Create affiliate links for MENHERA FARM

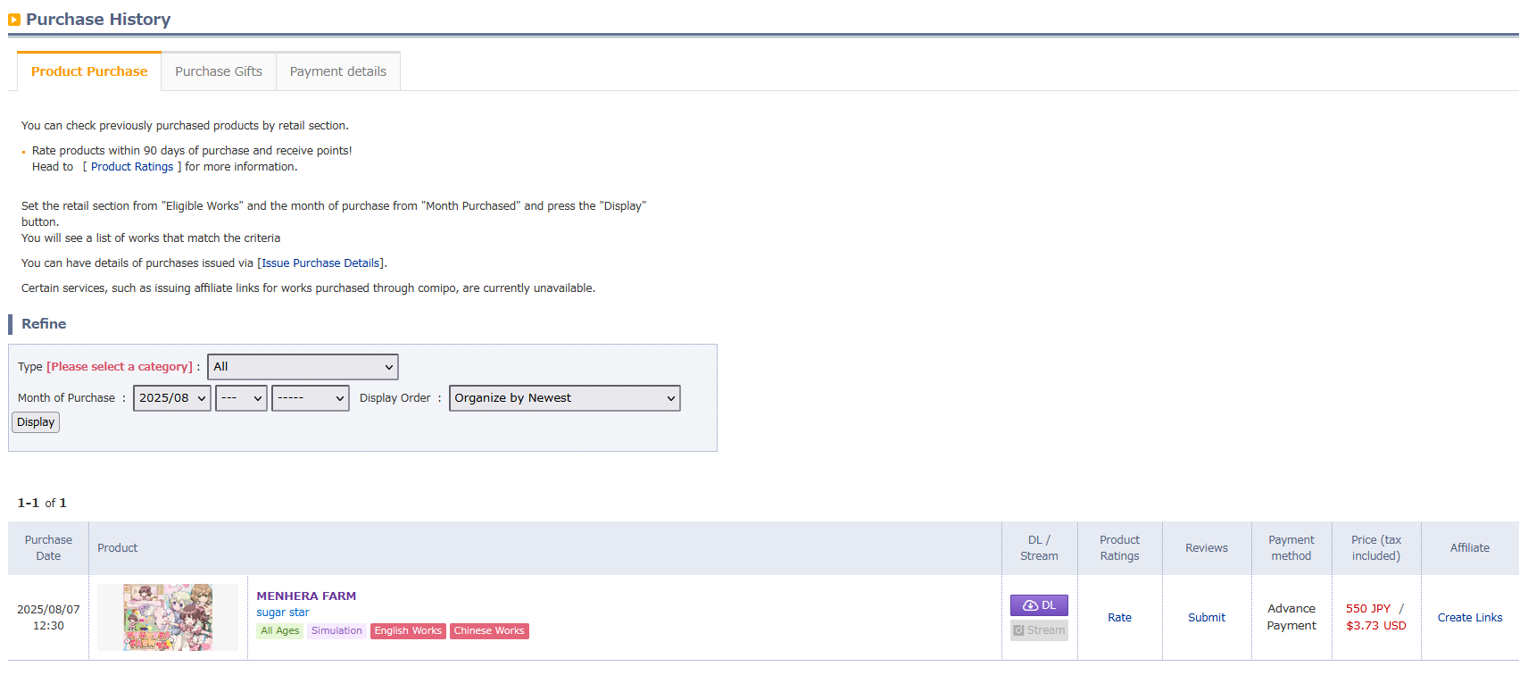pos(1470,618)
